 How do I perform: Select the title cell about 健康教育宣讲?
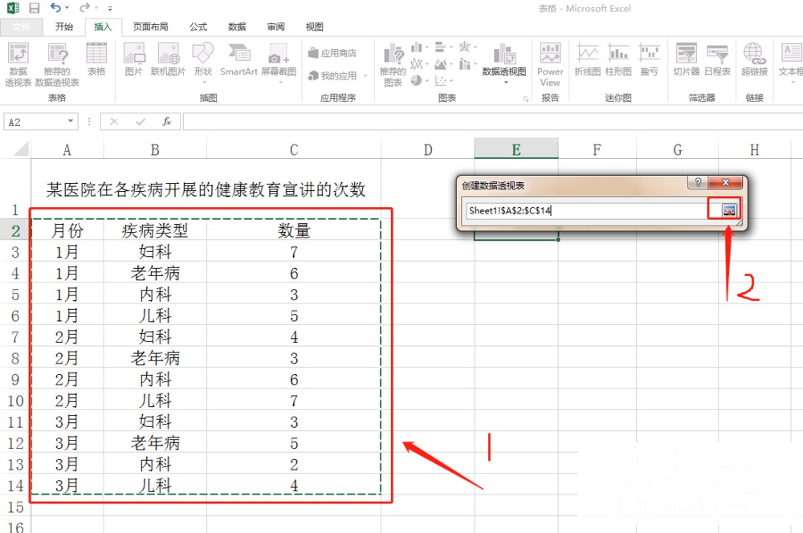click(206, 189)
